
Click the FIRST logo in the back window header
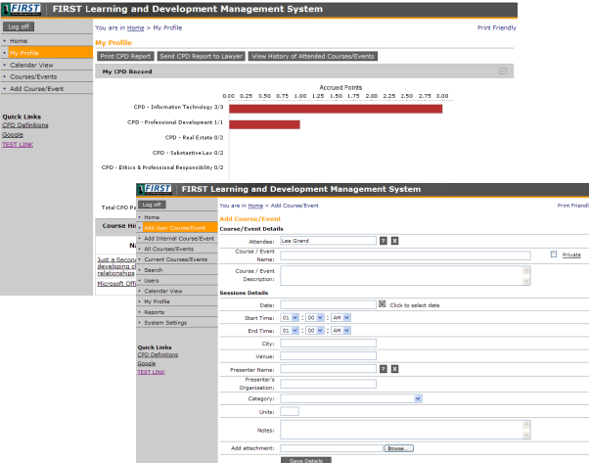pos(22,9)
